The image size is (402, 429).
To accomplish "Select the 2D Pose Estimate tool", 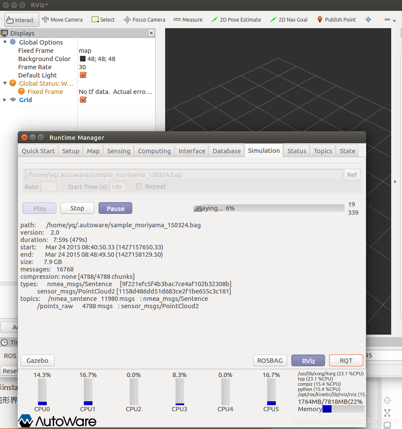I will (236, 20).
